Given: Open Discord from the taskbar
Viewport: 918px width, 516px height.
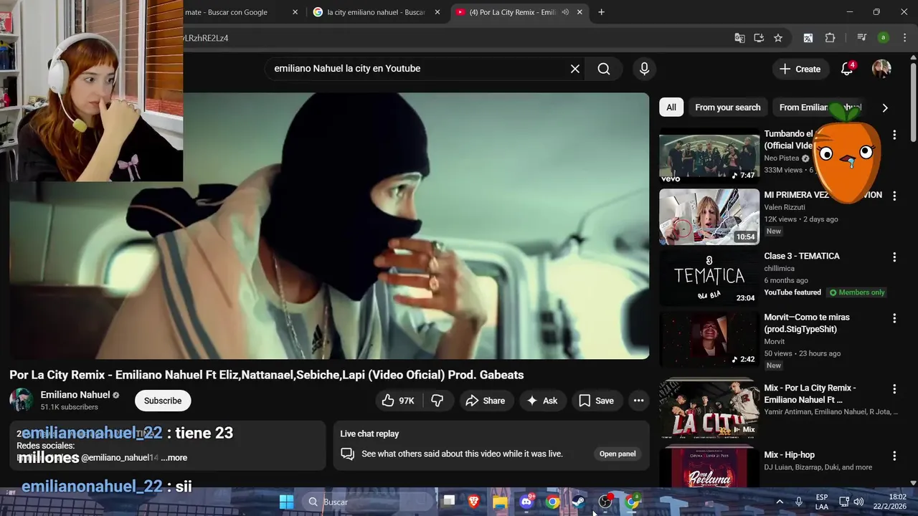Looking at the screenshot, I should tap(526, 502).
